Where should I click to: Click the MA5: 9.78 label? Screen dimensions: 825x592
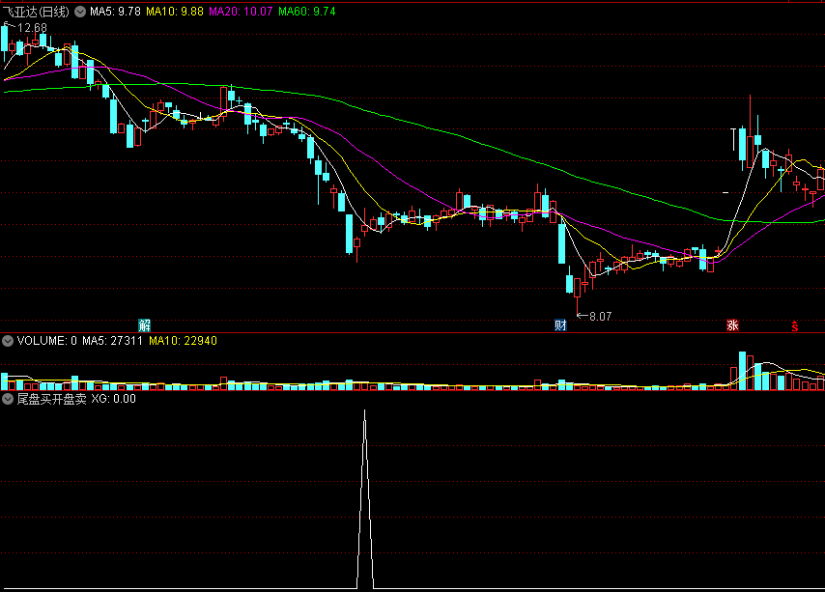[115, 12]
